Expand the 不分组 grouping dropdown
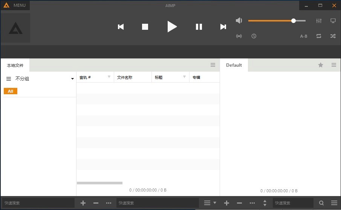 [x=72, y=79]
